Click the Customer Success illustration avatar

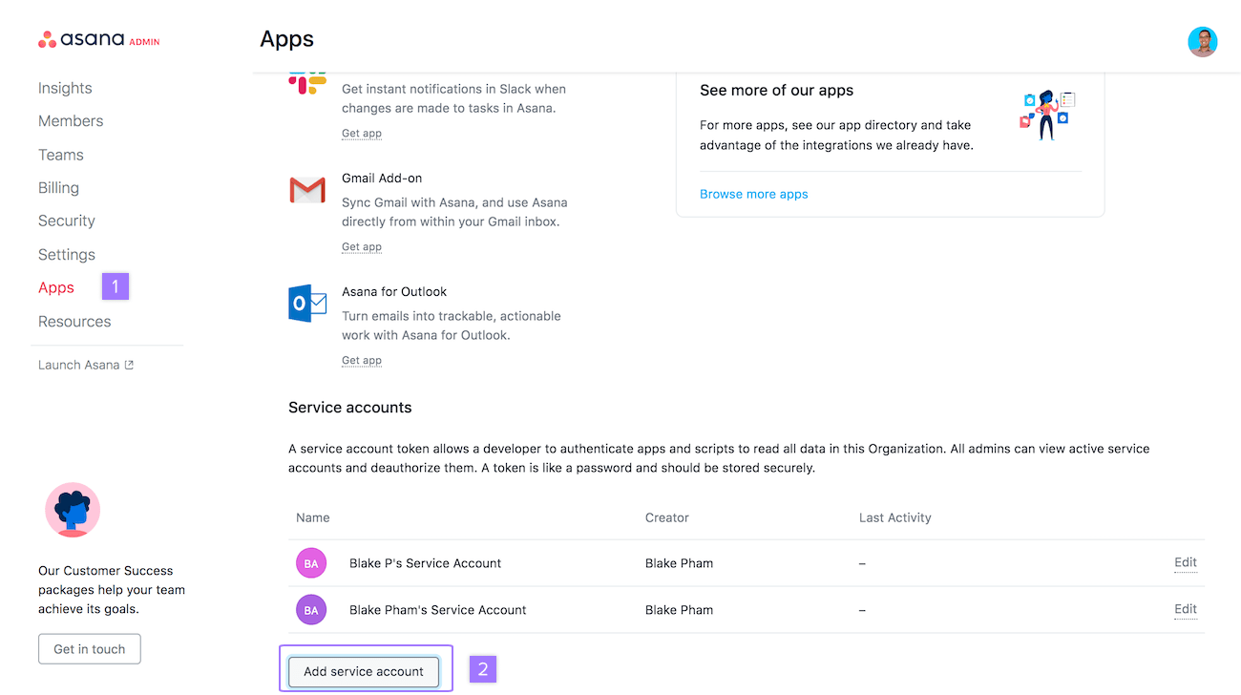tap(73, 510)
